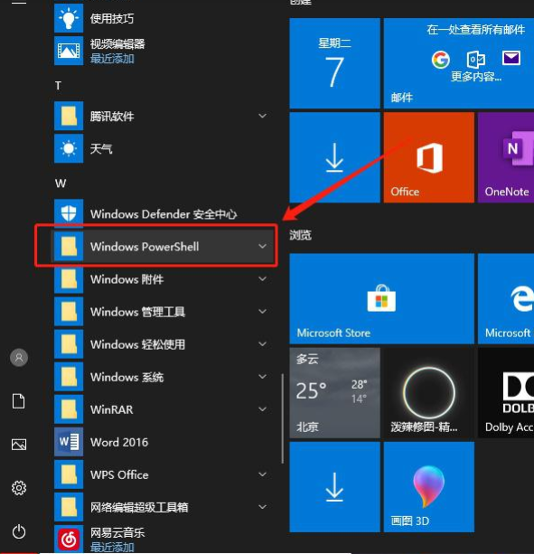Click the app list scrollbar
Viewport: 534px width, 554px height.
[283, 418]
